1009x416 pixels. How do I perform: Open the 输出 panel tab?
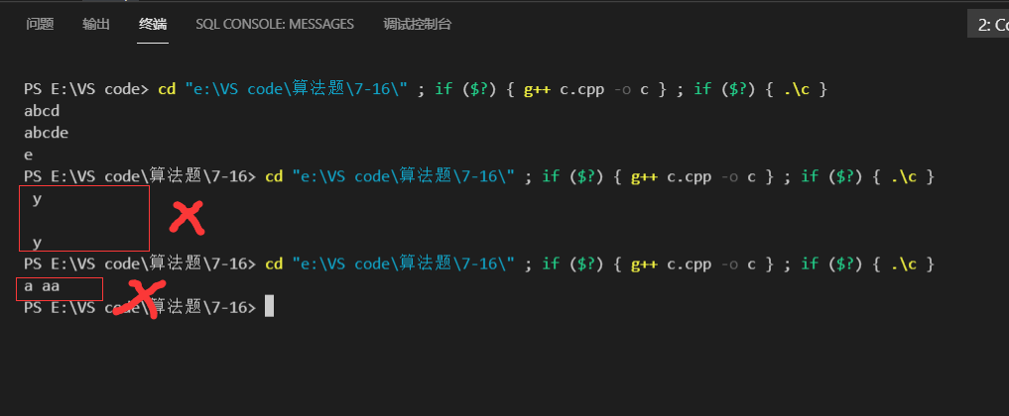96,25
